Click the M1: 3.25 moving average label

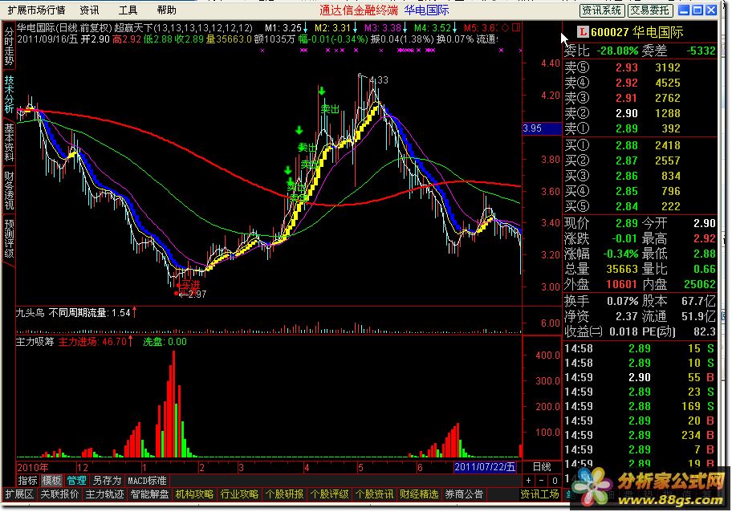click(285, 28)
